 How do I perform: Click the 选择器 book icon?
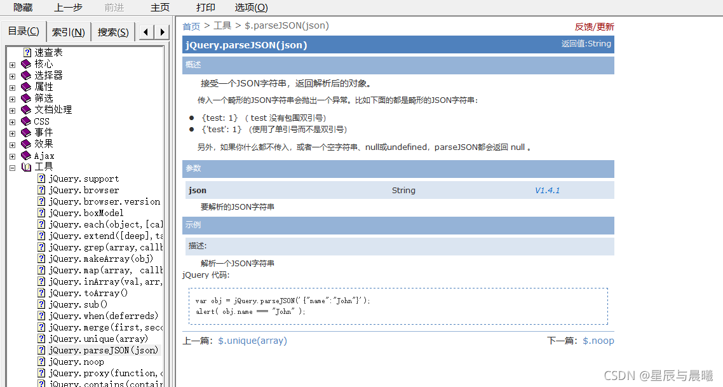[26, 75]
